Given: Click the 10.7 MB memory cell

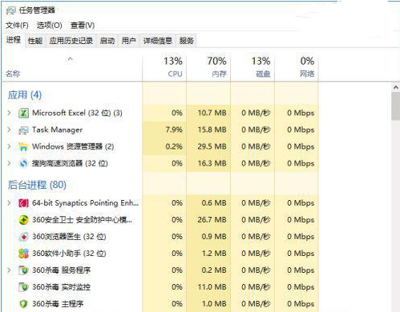Looking at the screenshot, I should click(x=208, y=113).
